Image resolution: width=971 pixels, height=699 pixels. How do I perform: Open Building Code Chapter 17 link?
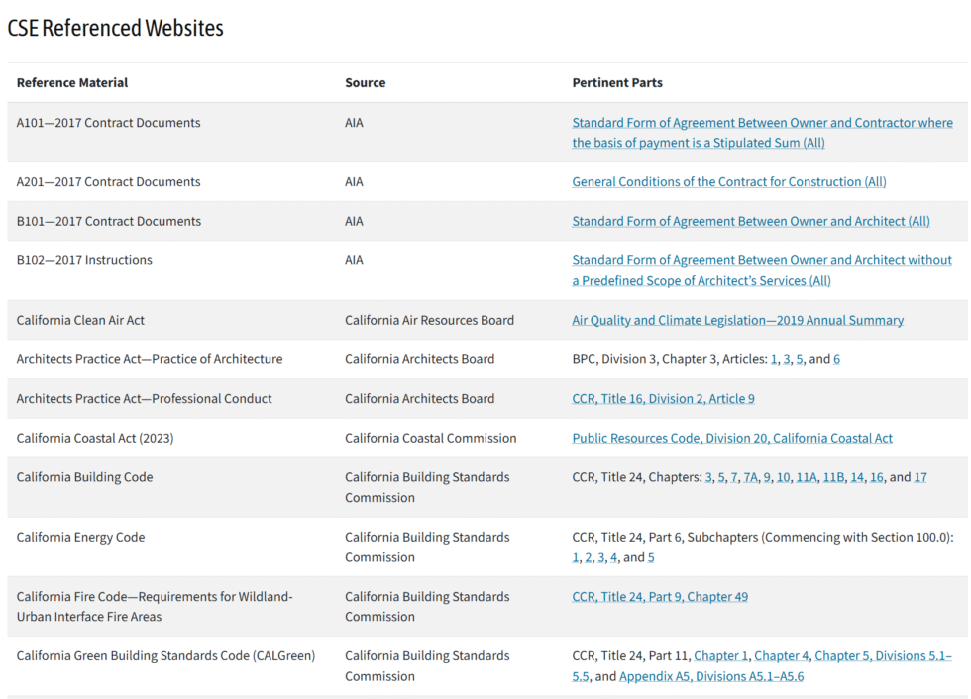(920, 477)
